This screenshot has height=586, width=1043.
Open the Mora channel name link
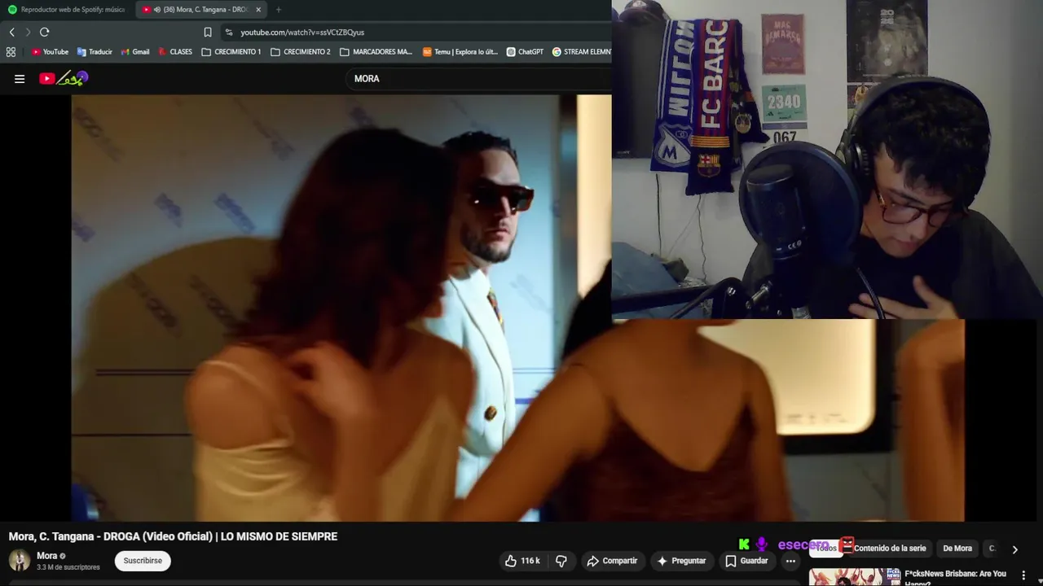tap(46, 556)
